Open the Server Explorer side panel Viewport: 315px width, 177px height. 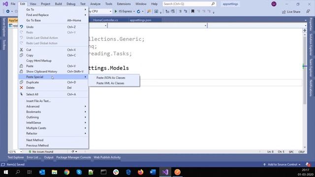(x=4, y=27)
